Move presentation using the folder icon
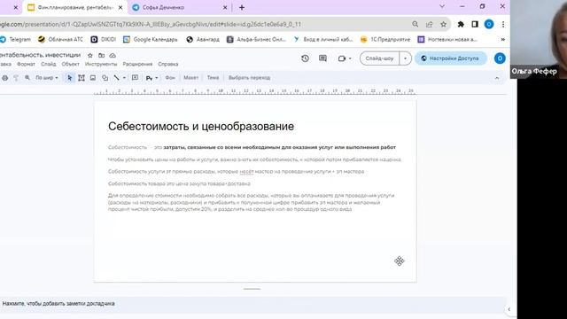This screenshot has width=567, height=319. tap(102, 55)
